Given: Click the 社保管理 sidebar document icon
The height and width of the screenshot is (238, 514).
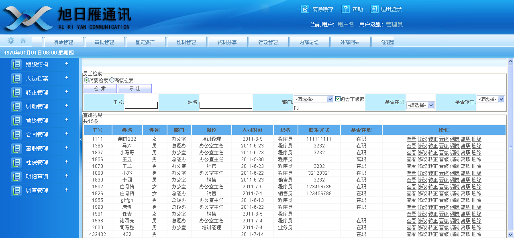Looking at the screenshot, I should (x=16, y=163).
